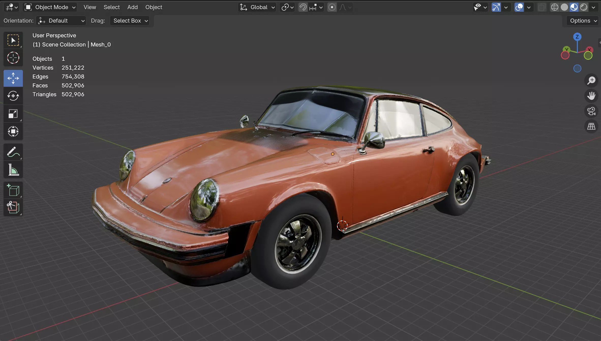Pick the Annotate pencil tool
This screenshot has height=341, width=601.
point(13,152)
